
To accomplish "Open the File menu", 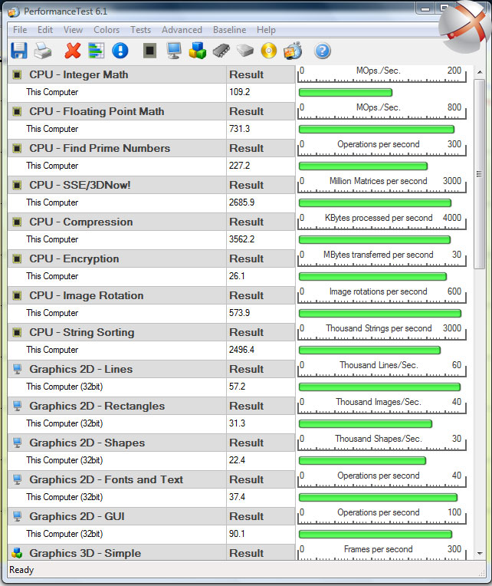I will click(x=20, y=30).
